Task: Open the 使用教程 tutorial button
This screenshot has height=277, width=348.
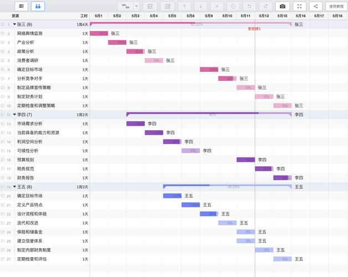Action: (336, 6)
